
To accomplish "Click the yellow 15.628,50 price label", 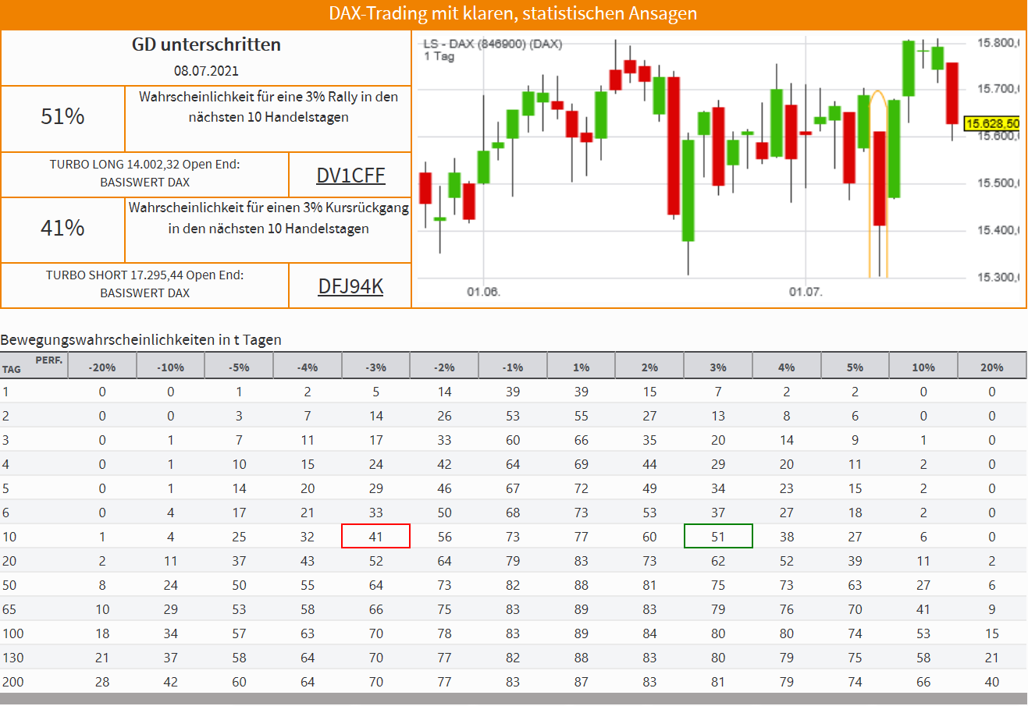I will [x=992, y=123].
